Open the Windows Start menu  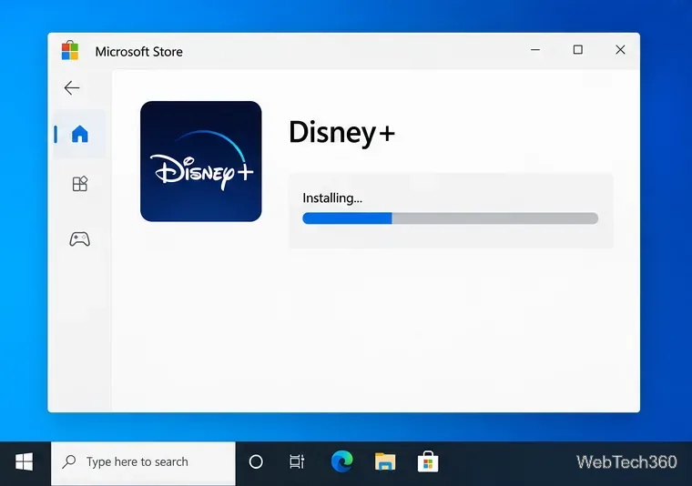[25, 462]
